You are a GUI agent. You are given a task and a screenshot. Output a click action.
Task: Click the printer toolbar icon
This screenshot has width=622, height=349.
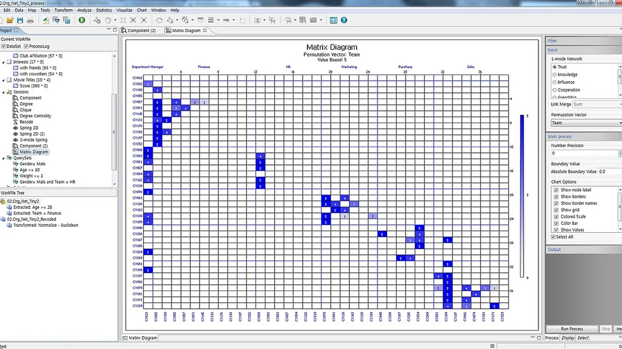(30, 20)
